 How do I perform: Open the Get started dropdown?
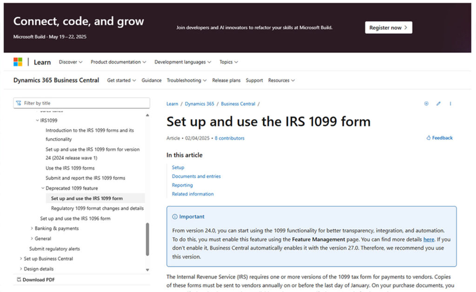[x=121, y=80]
